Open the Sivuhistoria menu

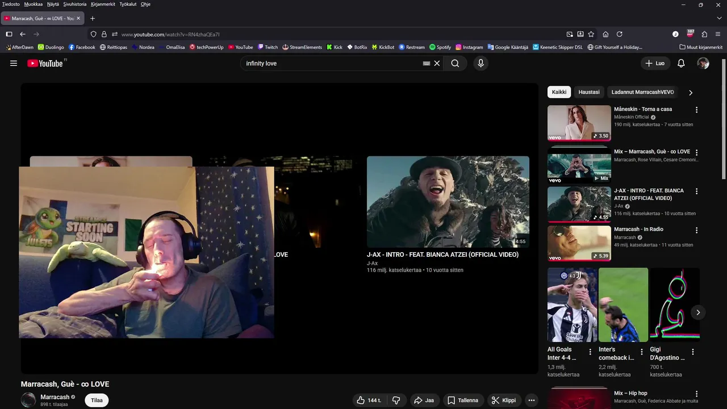coord(75,4)
